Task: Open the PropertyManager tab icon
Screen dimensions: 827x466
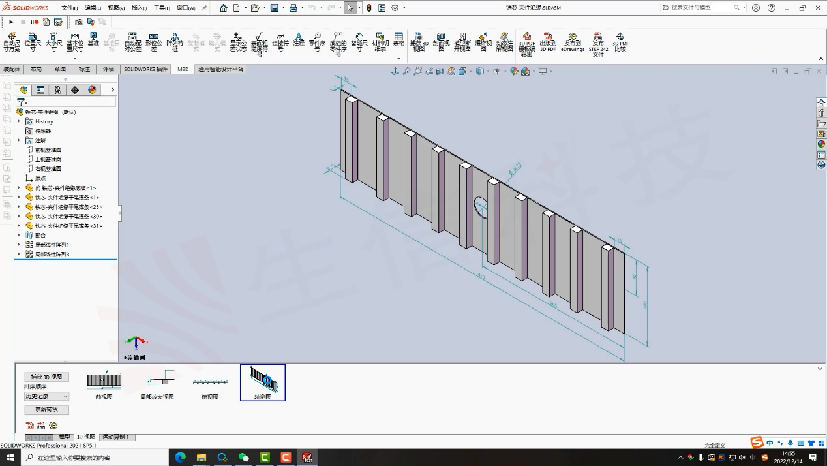Action: tap(40, 90)
